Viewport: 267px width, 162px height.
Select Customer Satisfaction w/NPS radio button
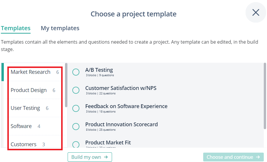pyautogui.click(x=76, y=90)
